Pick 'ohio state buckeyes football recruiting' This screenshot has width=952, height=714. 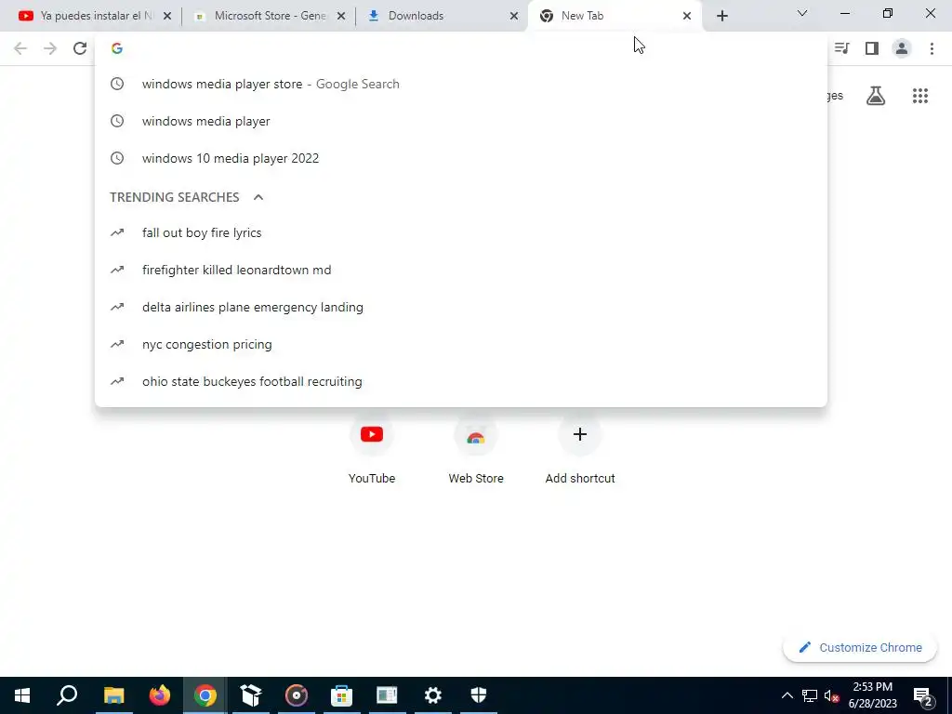coord(461,381)
